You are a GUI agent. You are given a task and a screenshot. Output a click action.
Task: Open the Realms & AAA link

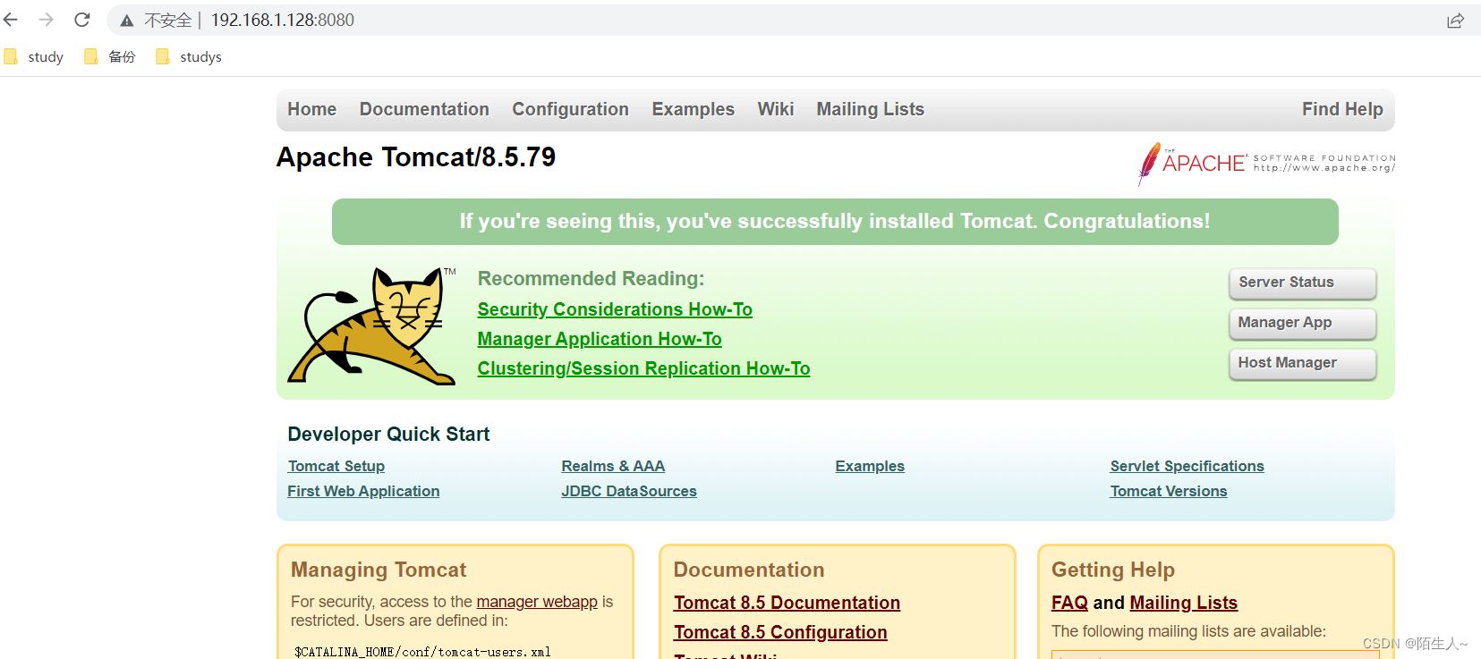[x=613, y=466]
